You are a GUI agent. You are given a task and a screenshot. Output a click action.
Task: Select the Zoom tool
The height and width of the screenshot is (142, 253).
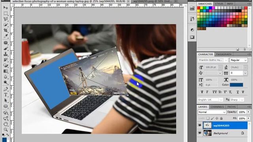(x=6, y=130)
